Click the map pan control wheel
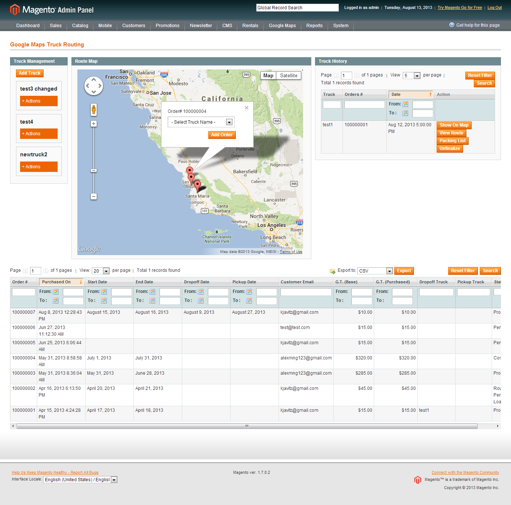 click(94, 86)
